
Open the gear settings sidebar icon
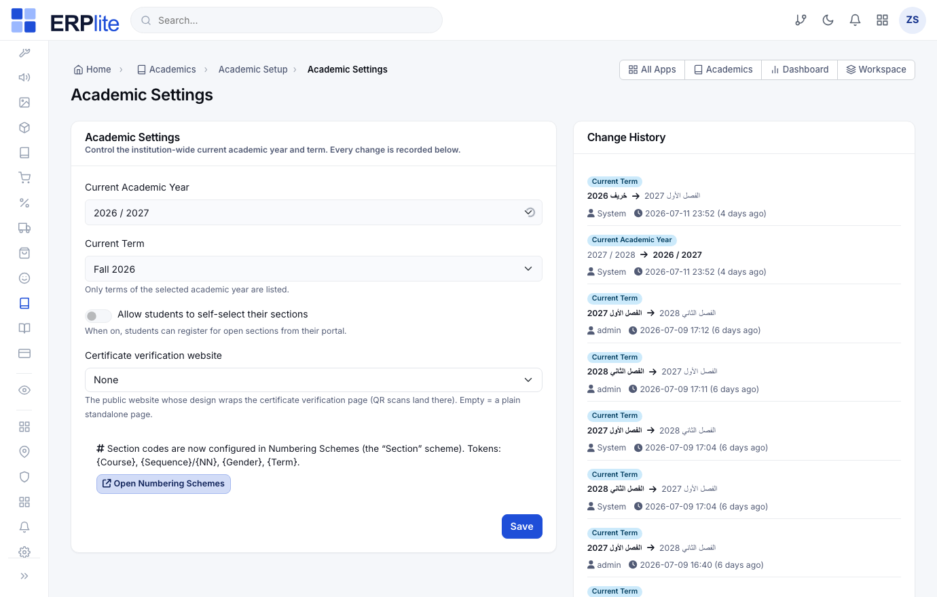(24, 552)
